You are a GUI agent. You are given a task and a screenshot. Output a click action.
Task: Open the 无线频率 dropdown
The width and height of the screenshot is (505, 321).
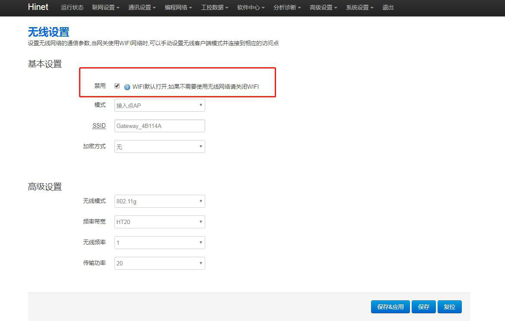point(159,242)
